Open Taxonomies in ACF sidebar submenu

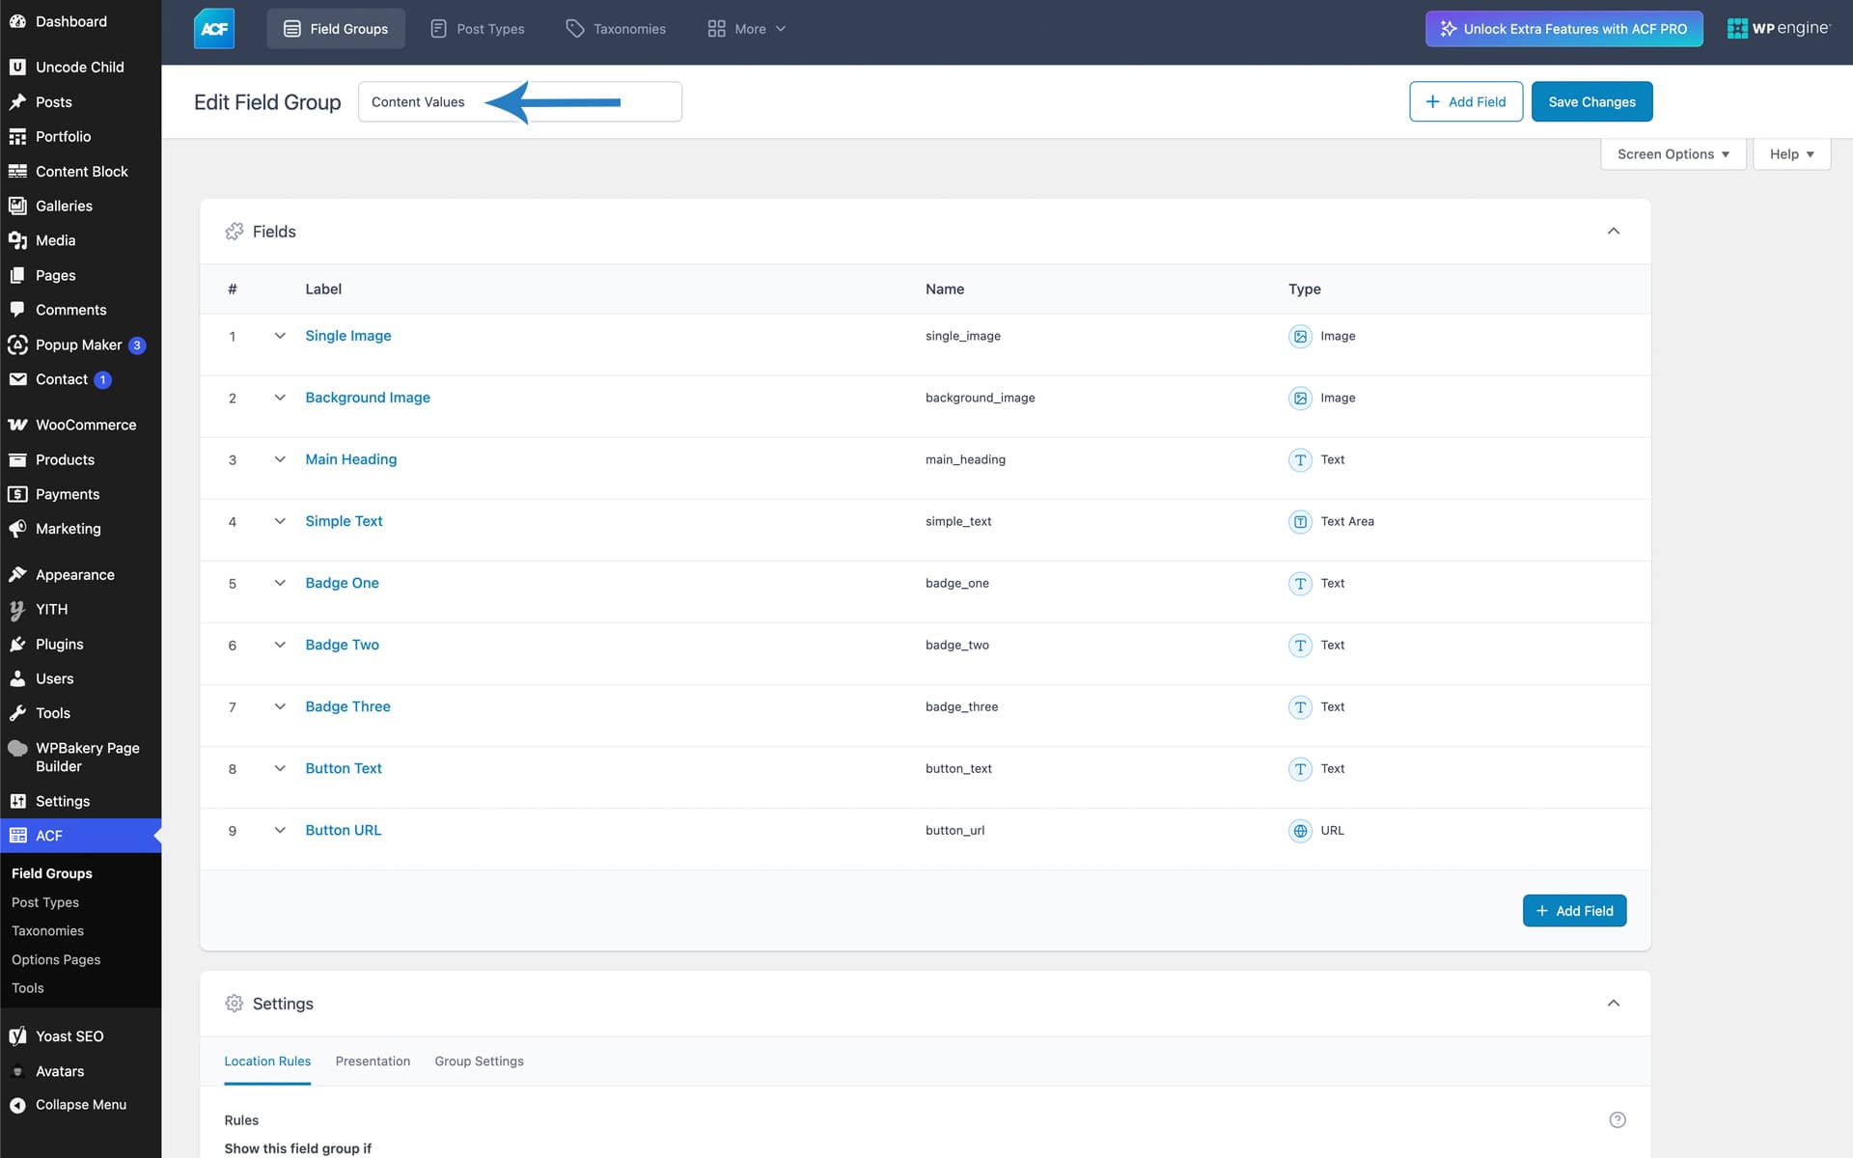point(47,931)
